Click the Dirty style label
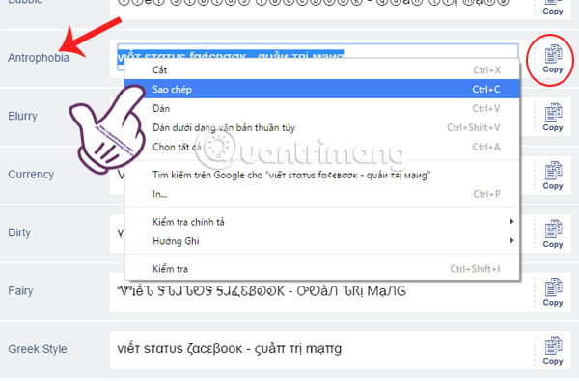Viewport: 579px width, 381px height. click(19, 232)
